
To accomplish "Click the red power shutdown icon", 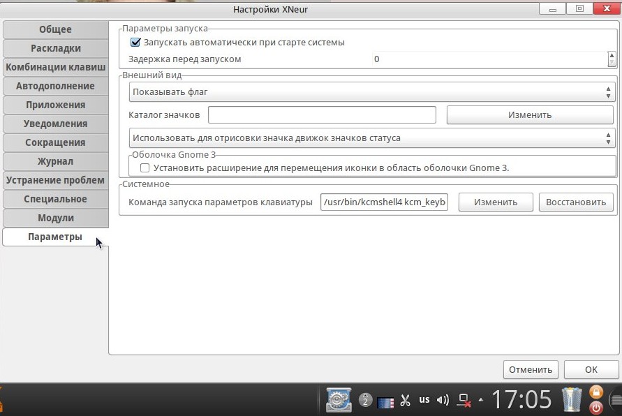I will tap(596, 408).
